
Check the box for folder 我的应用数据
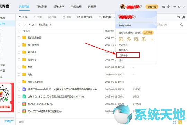(19, 37)
